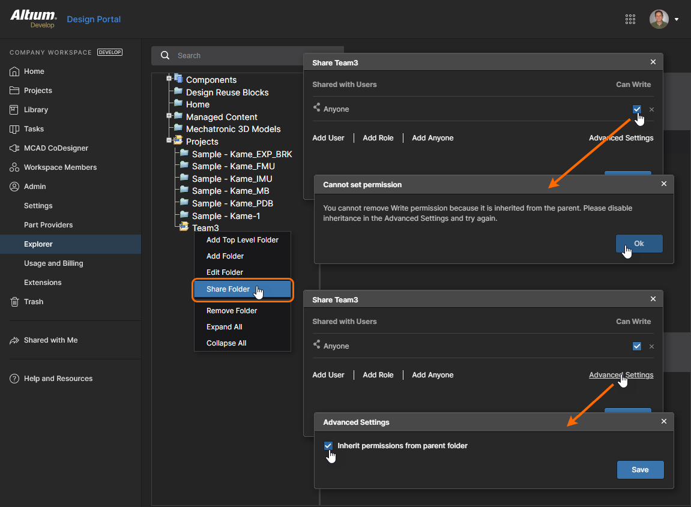Open Library via its sidebar icon
Image resolution: width=691 pixels, height=507 pixels.
click(x=14, y=110)
